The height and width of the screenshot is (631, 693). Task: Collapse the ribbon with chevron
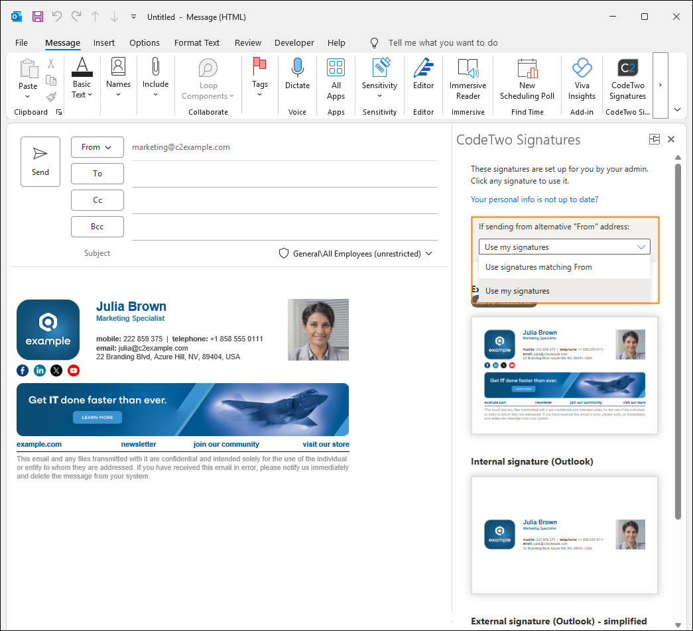[678, 109]
